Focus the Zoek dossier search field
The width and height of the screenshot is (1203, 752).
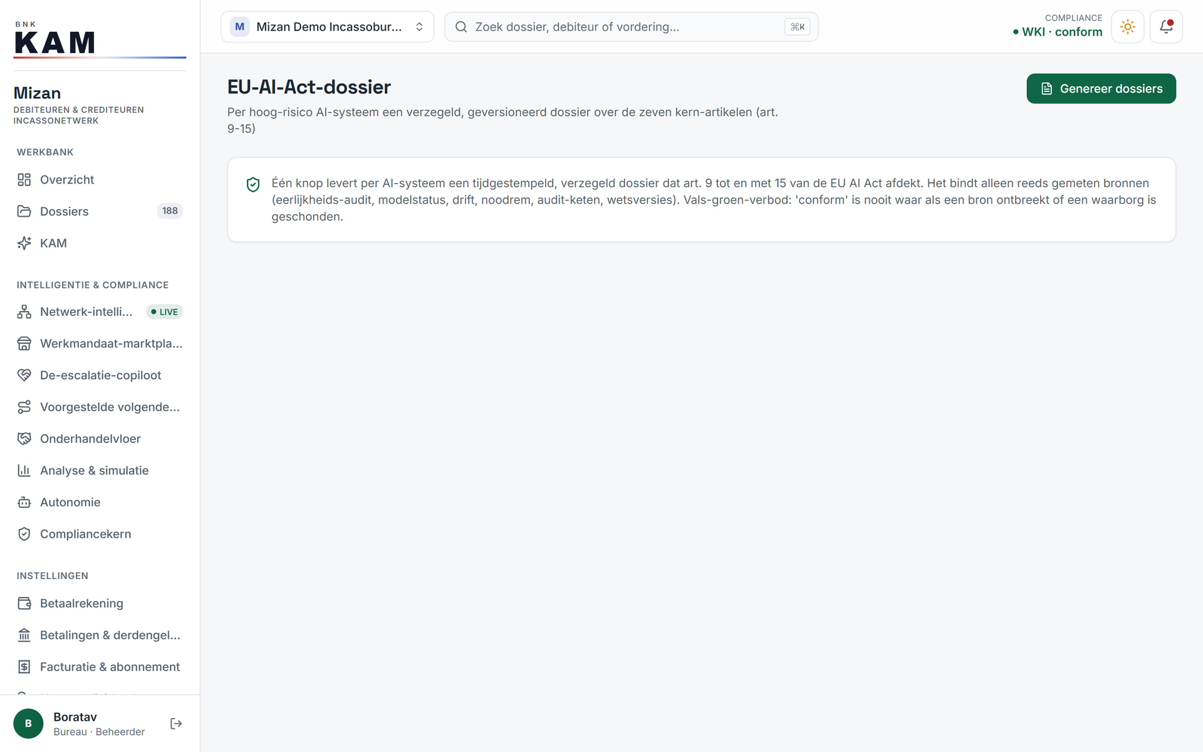(631, 27)
